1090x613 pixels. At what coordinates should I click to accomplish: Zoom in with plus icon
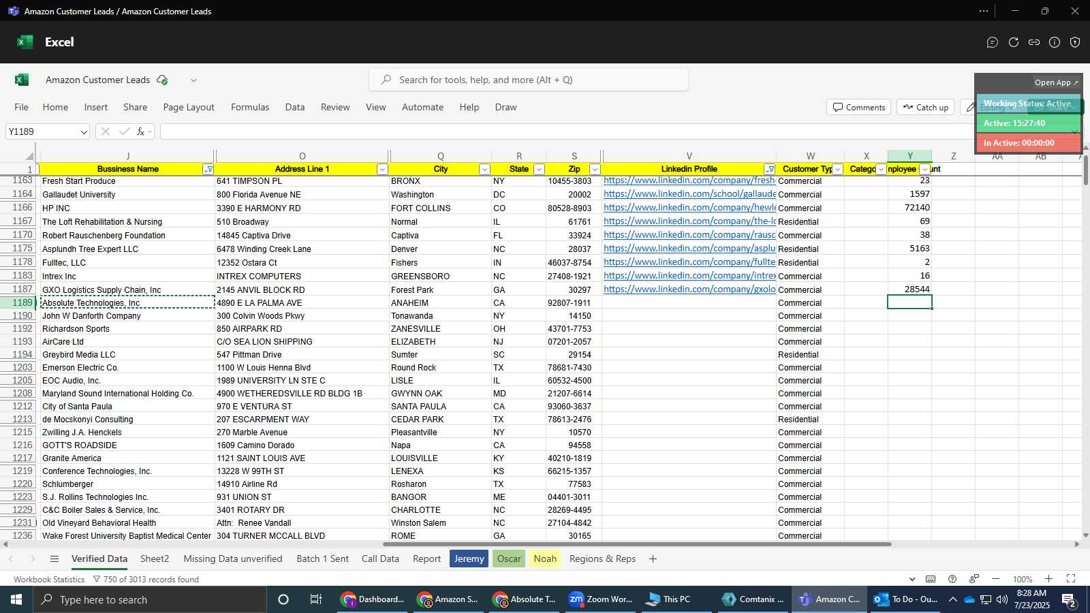[x=1049, y=579]
